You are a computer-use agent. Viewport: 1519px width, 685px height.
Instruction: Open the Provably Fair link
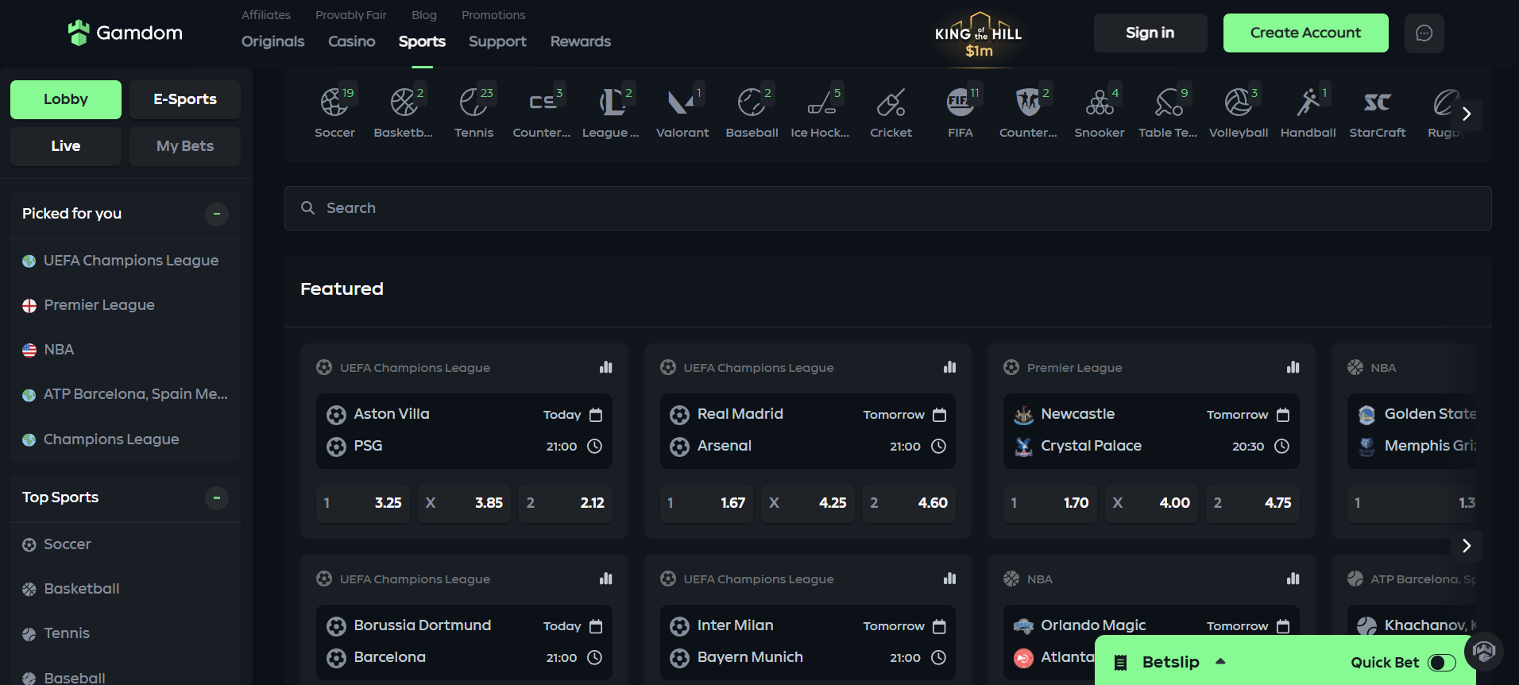[x=351, y=15]
